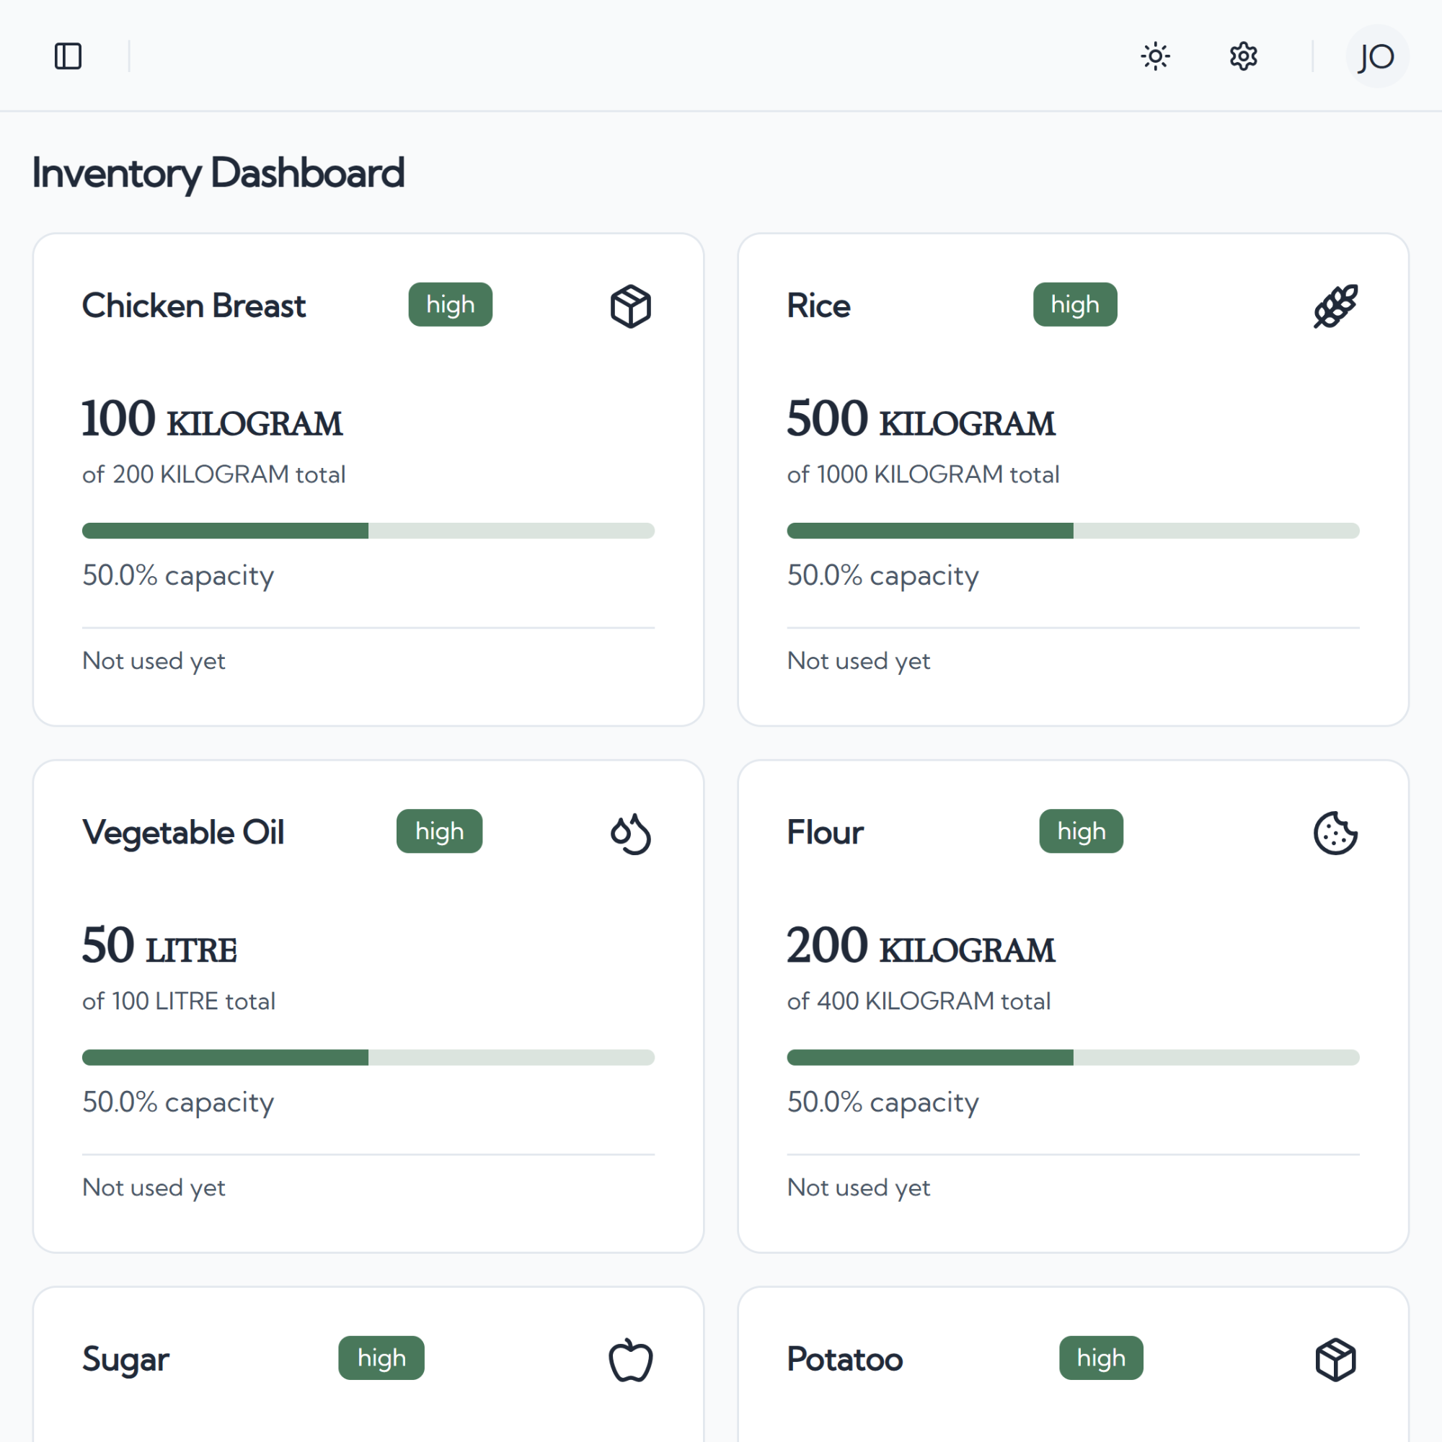Toggle the sidebar panel icon
Viewport: 1442px width, 1442px height.
[x=68, y=56]
